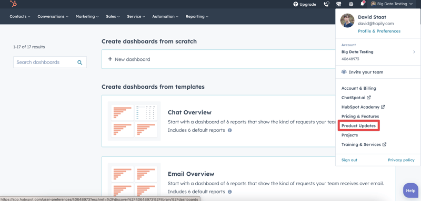Expand the Automation navigation menu
The width and height of the screenshot is (421, 201).
tap(165, 16)
